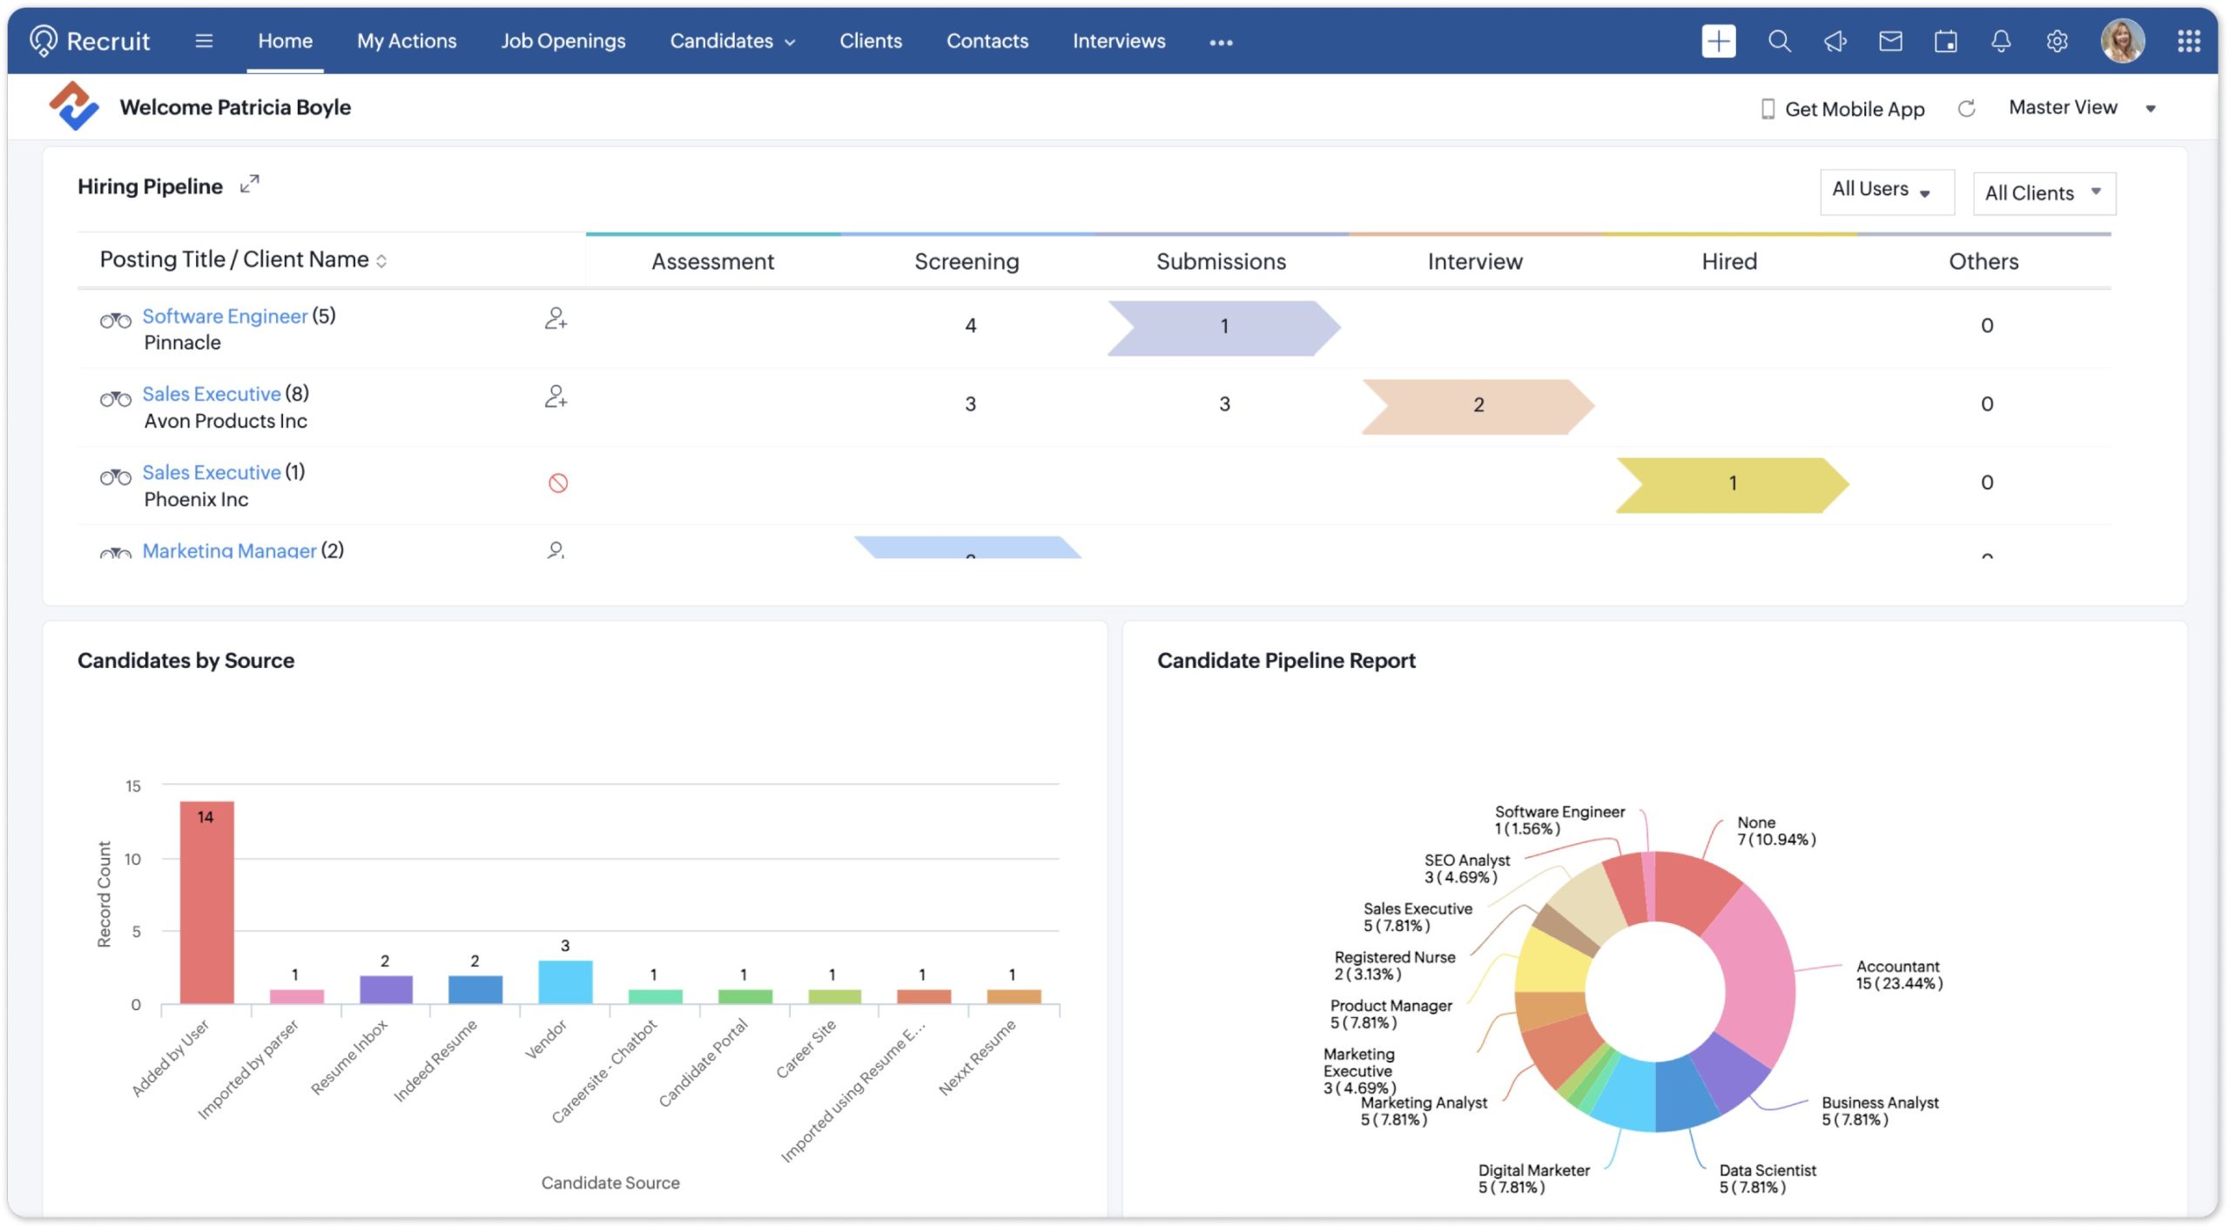Toggle the hamburger sidebar menu
The height and width of the screenshot is (1228, 2229).
[x=204, y=41]
